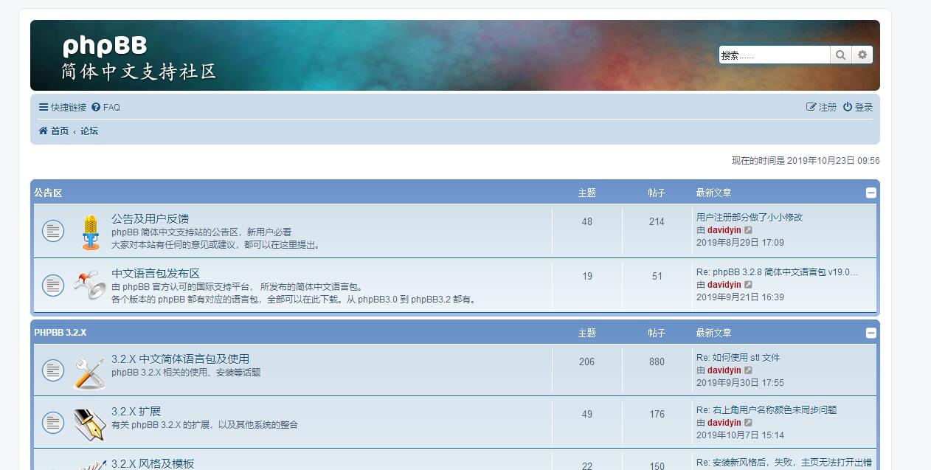Click the 论坛 breadcrumb link

(x=89, y=131)
